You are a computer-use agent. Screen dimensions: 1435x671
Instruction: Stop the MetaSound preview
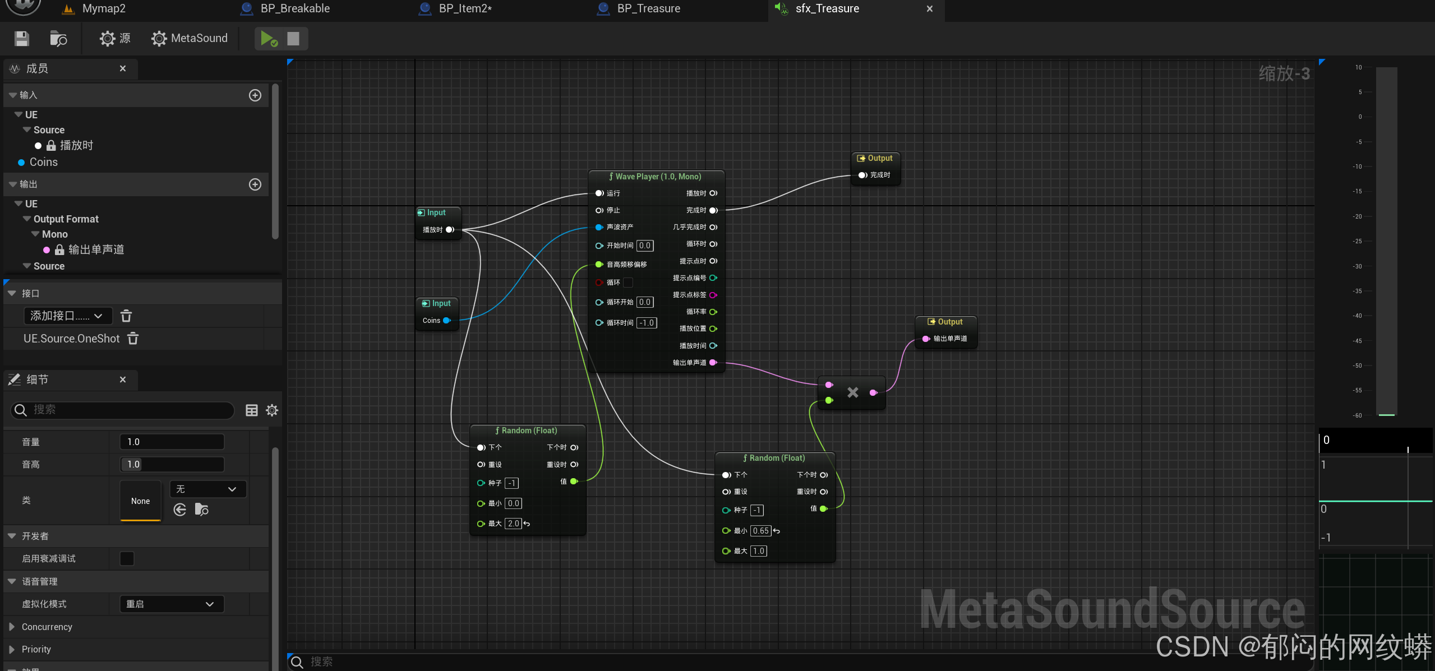[293, 39]
